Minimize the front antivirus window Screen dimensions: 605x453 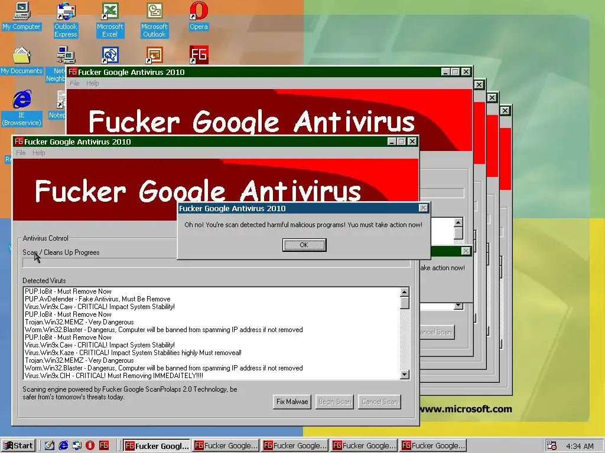pos(392,142)
